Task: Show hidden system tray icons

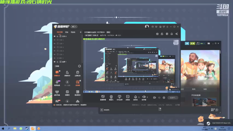Action: tap(209, 128)
